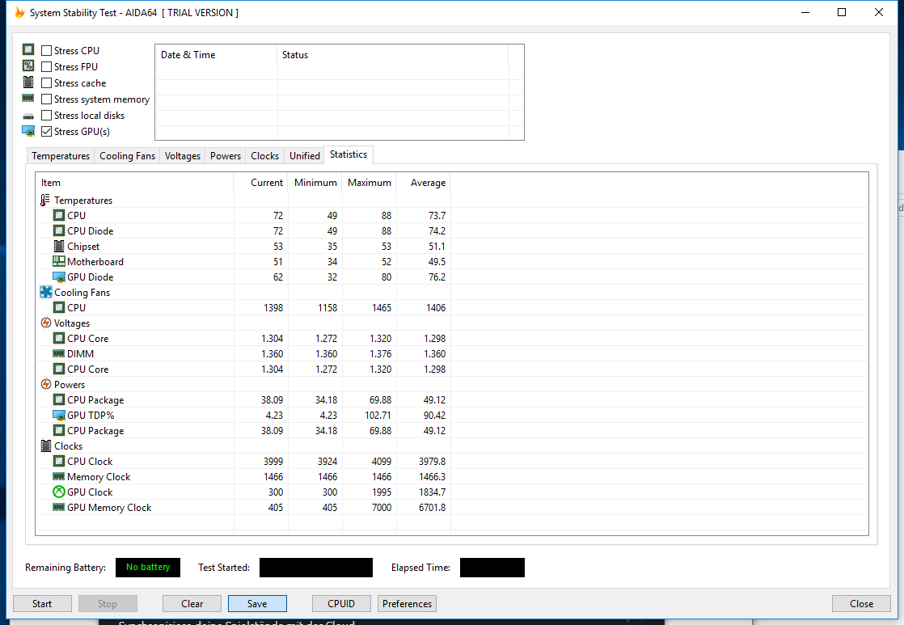Click the DIMM memory stick icon

pyautogui.click(x=59, y=353)
